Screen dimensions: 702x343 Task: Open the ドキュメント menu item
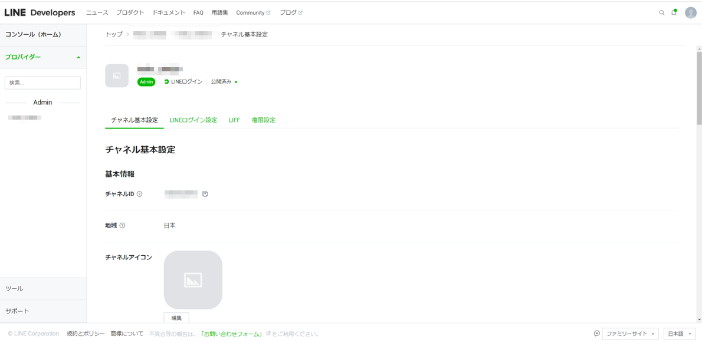coord(169,12)
